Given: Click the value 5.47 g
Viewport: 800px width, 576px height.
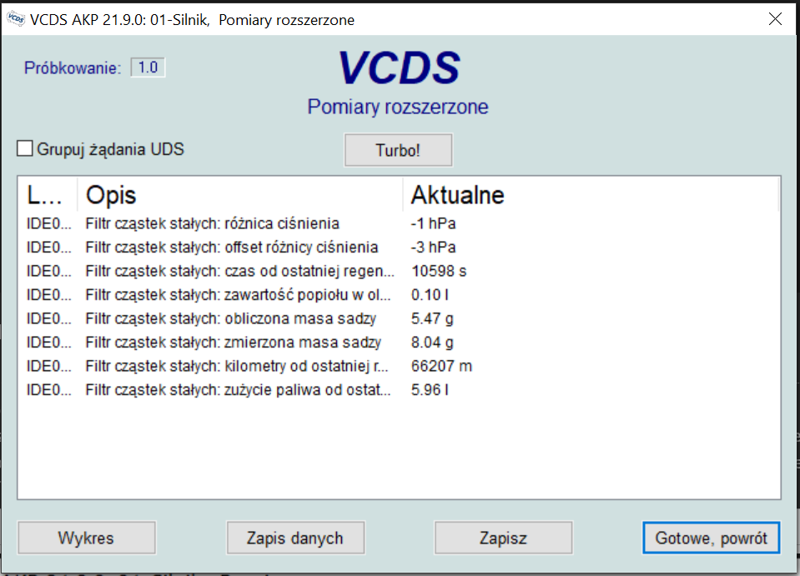Looking at the screenshot, I should (x=432, y=318).
